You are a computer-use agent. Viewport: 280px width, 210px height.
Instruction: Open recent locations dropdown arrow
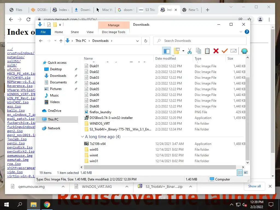pos(55,41)
